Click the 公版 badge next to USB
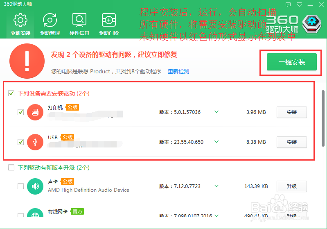This screenshot has width=327, height=229. coord(68,137)
